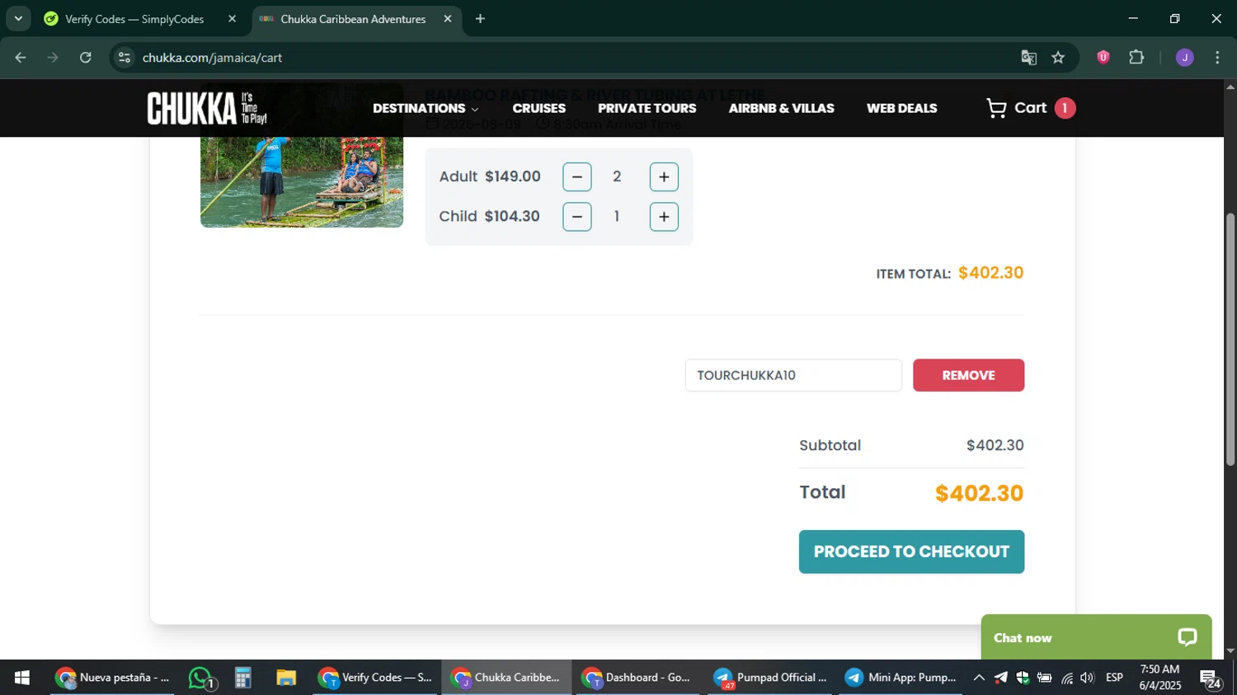This screenshot has width=1237, height=695.
Task: Open the Calculator taskbar app
Action: (x=242, y=678)
